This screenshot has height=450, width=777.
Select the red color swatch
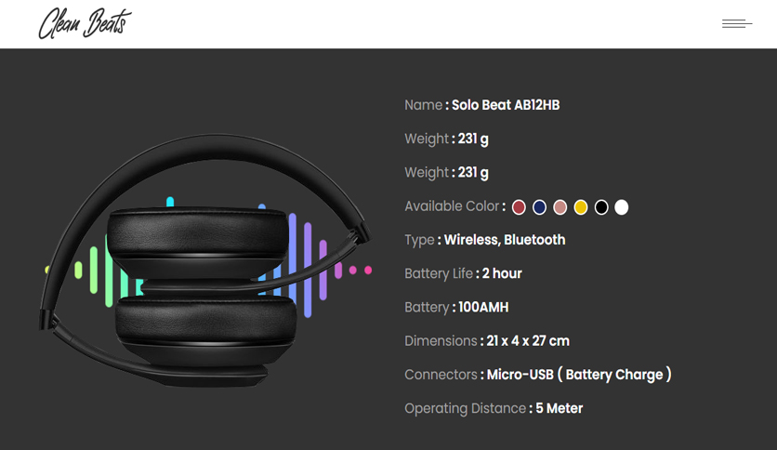[x=519, y=207]
